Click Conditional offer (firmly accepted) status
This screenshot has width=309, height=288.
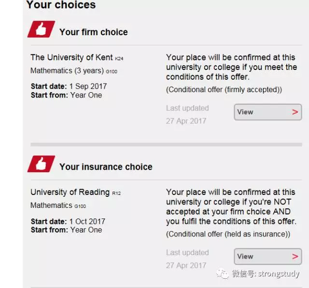point(224,90)
